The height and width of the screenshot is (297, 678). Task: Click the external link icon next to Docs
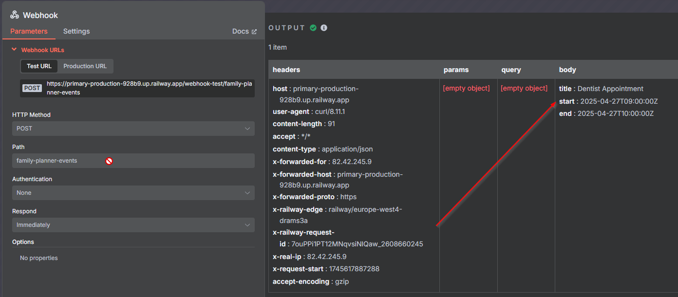click(x=254, y=31)
